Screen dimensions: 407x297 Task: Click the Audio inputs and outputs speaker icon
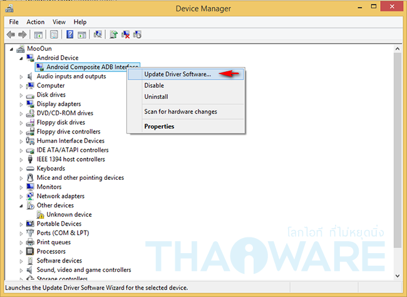(x=30, y=76)
